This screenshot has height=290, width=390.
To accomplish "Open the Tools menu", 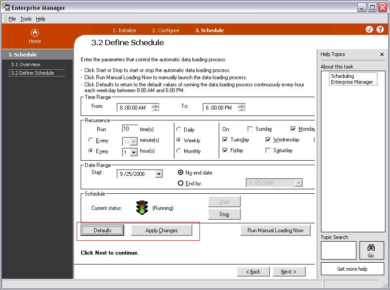I will tap(26, 19).
